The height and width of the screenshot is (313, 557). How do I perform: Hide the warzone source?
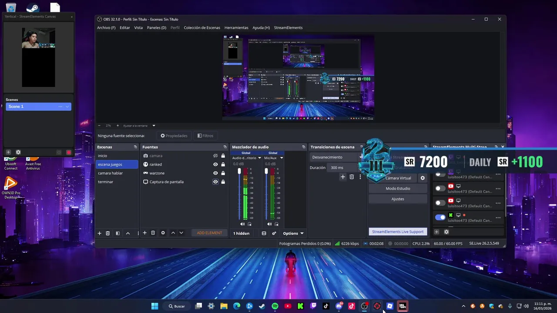[215, 173]
